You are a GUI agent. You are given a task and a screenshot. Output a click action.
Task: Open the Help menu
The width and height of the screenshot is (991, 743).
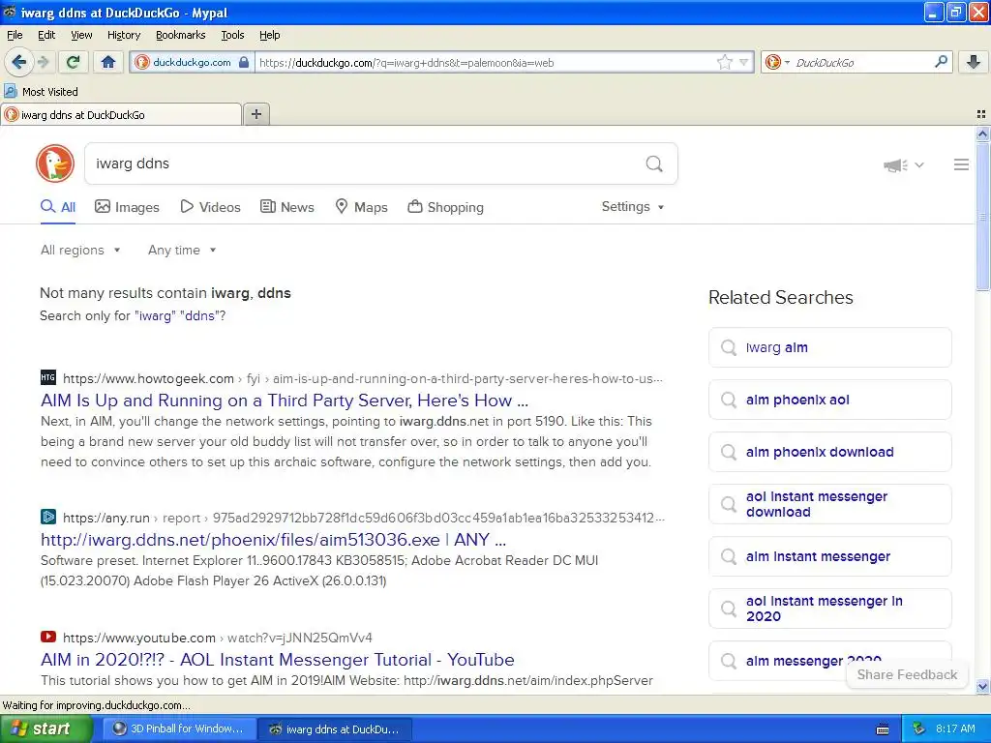[x=269, y=35]
